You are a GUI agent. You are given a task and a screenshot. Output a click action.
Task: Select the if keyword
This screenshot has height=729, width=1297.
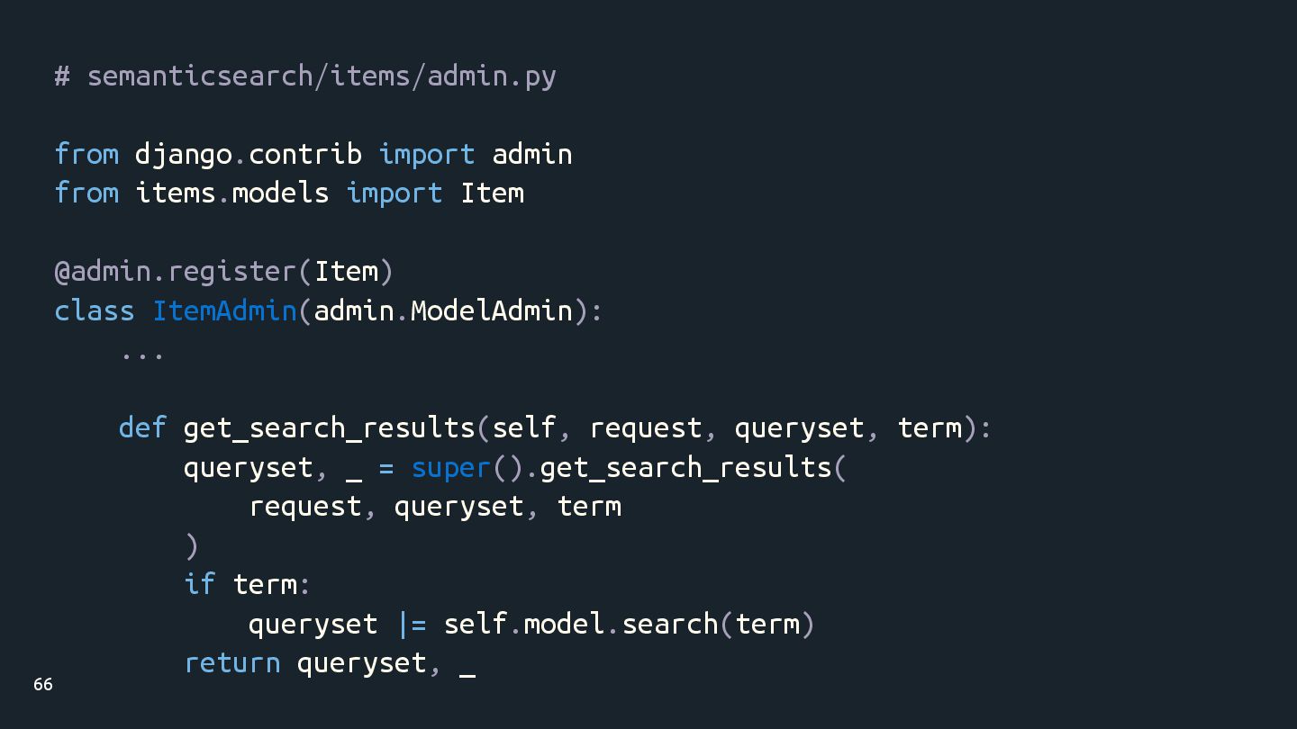click(x=200, y=584)
